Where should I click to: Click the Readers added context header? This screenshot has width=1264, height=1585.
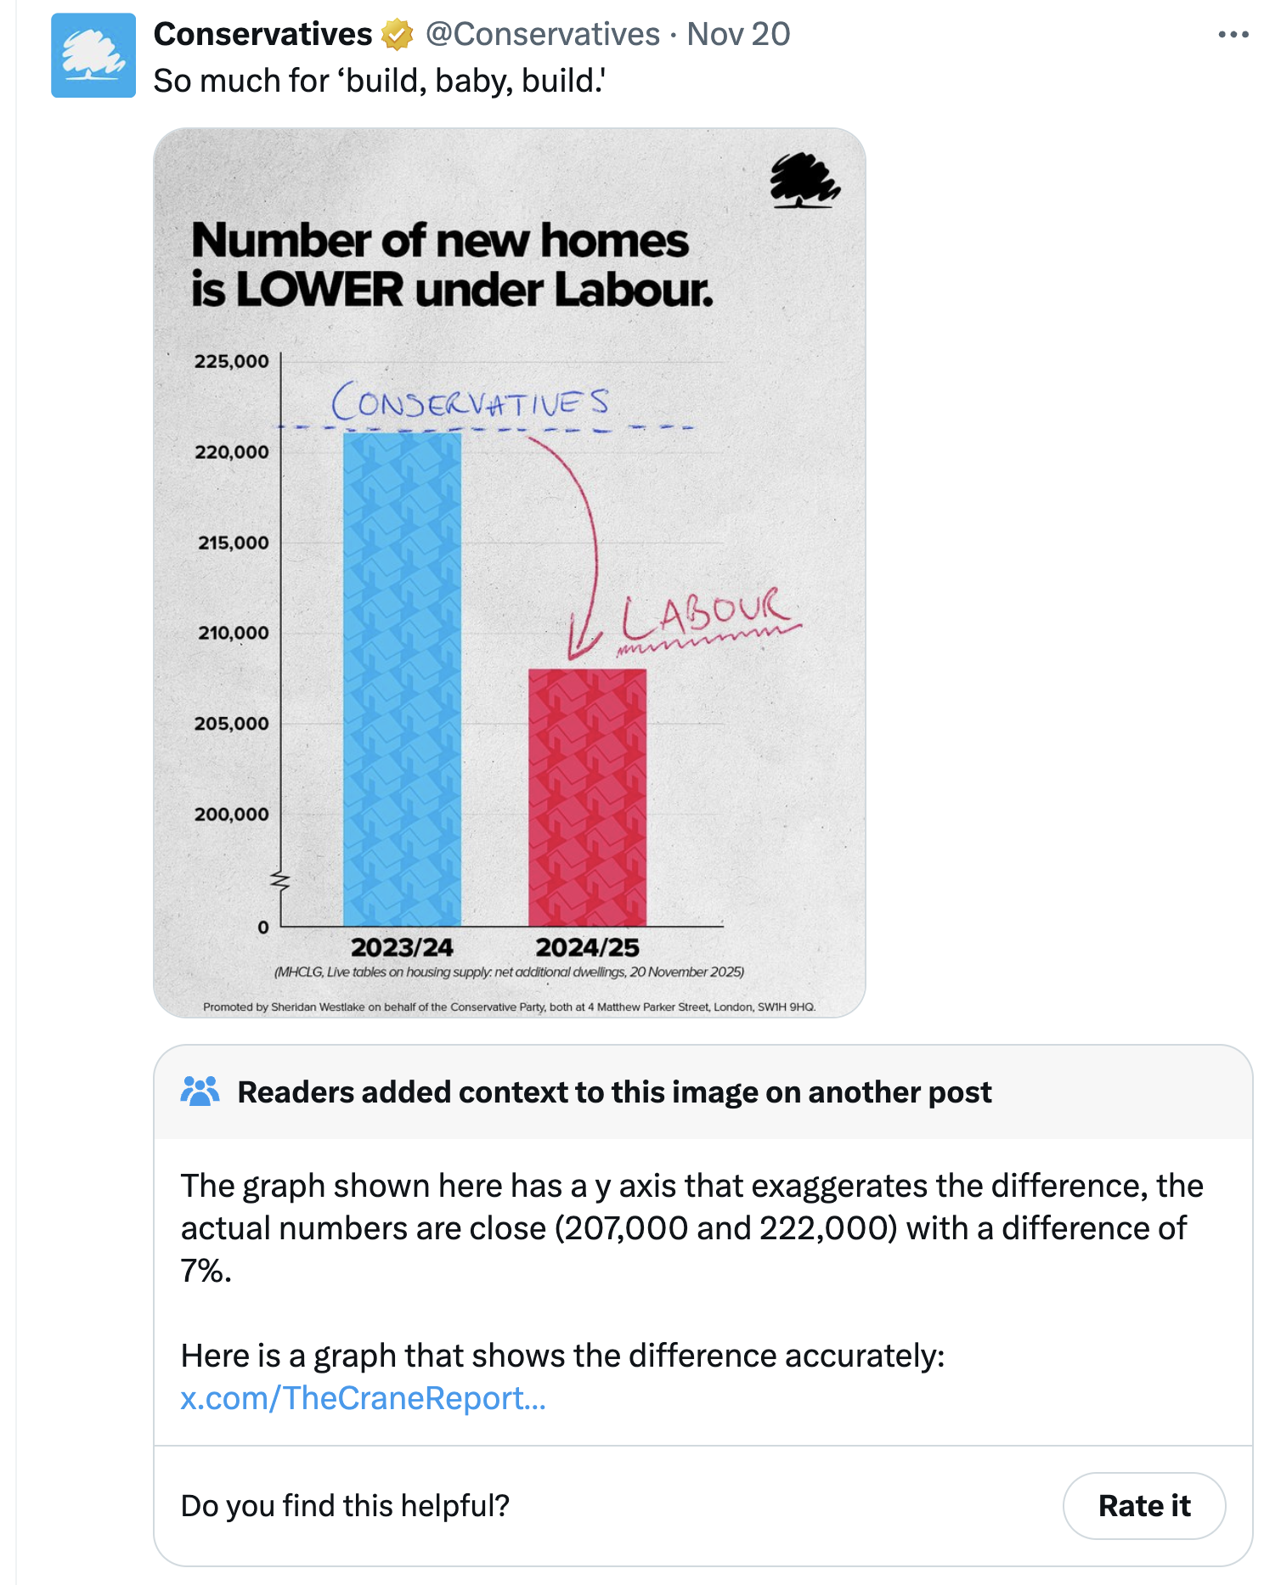[614, 1092]
